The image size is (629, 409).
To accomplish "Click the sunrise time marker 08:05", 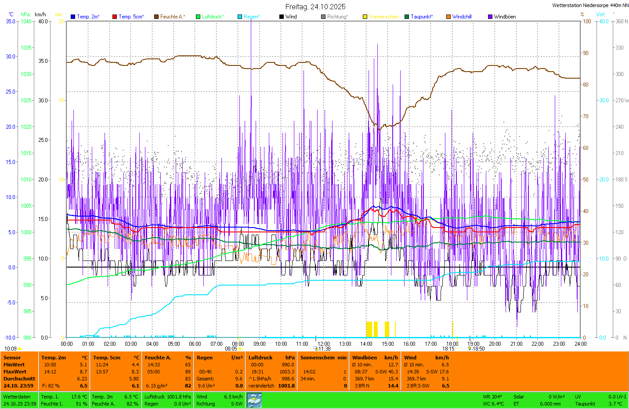I will (x=231, y=349).
